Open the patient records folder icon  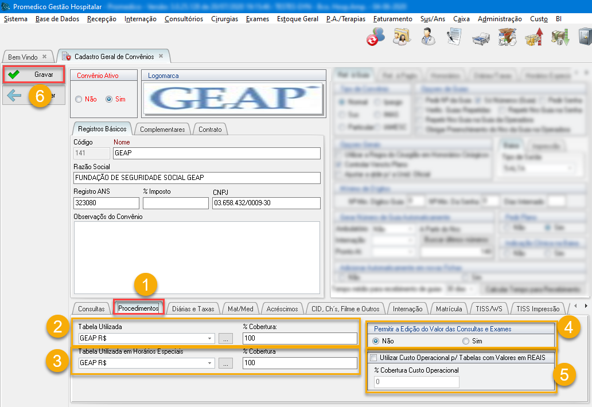pyautogui.click(x=402, y=37)
